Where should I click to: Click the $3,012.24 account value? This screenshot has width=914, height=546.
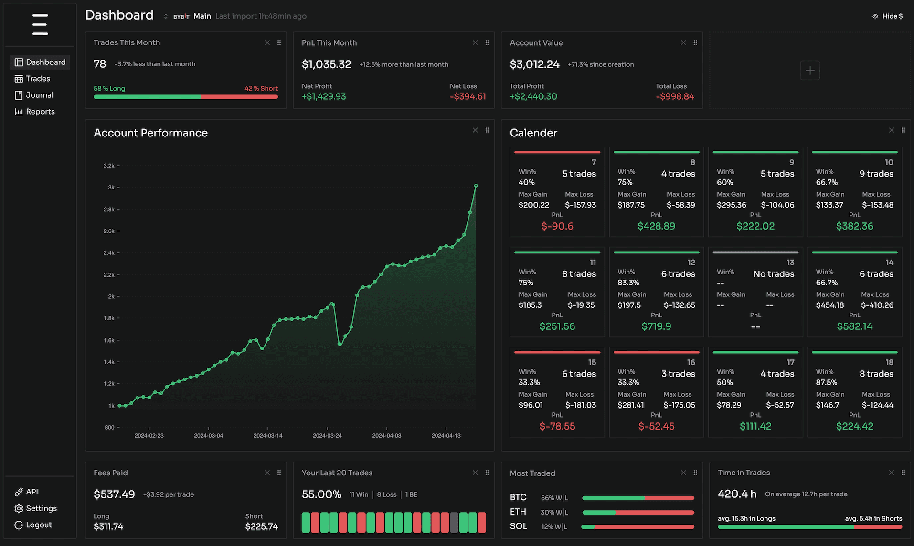tap(534, 64)
